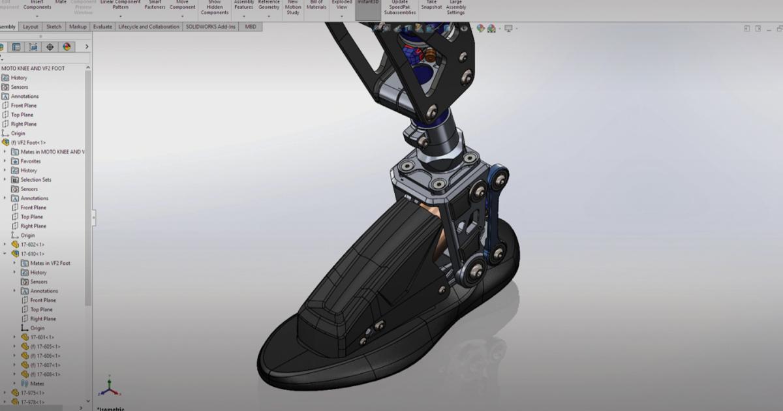The height and width of the screenshot is (411, 783).
Task: Click the Bill of Materials button
Action: click(x=316, y=5)
